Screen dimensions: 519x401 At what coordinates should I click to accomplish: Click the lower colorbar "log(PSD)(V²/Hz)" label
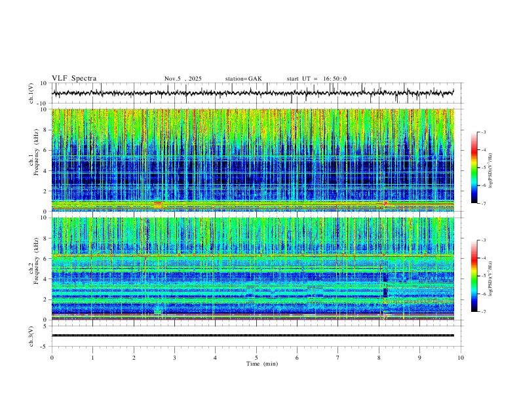(491, 279)
